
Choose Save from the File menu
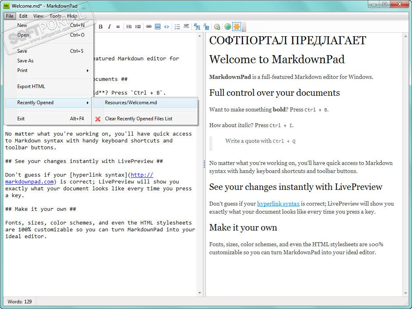[x=49, y=51]
